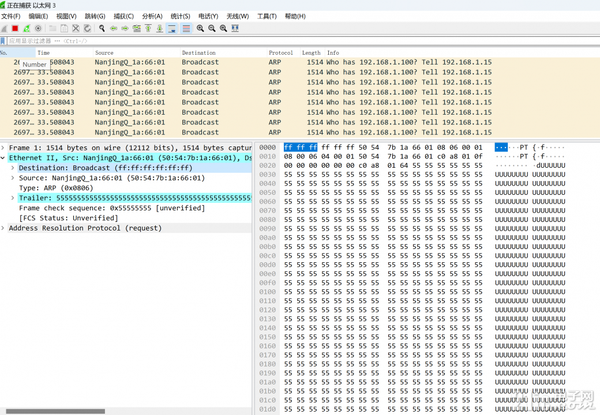Click the display filter bookmark icon
Screen dimensions: 600x415
(x=3, y=41)
